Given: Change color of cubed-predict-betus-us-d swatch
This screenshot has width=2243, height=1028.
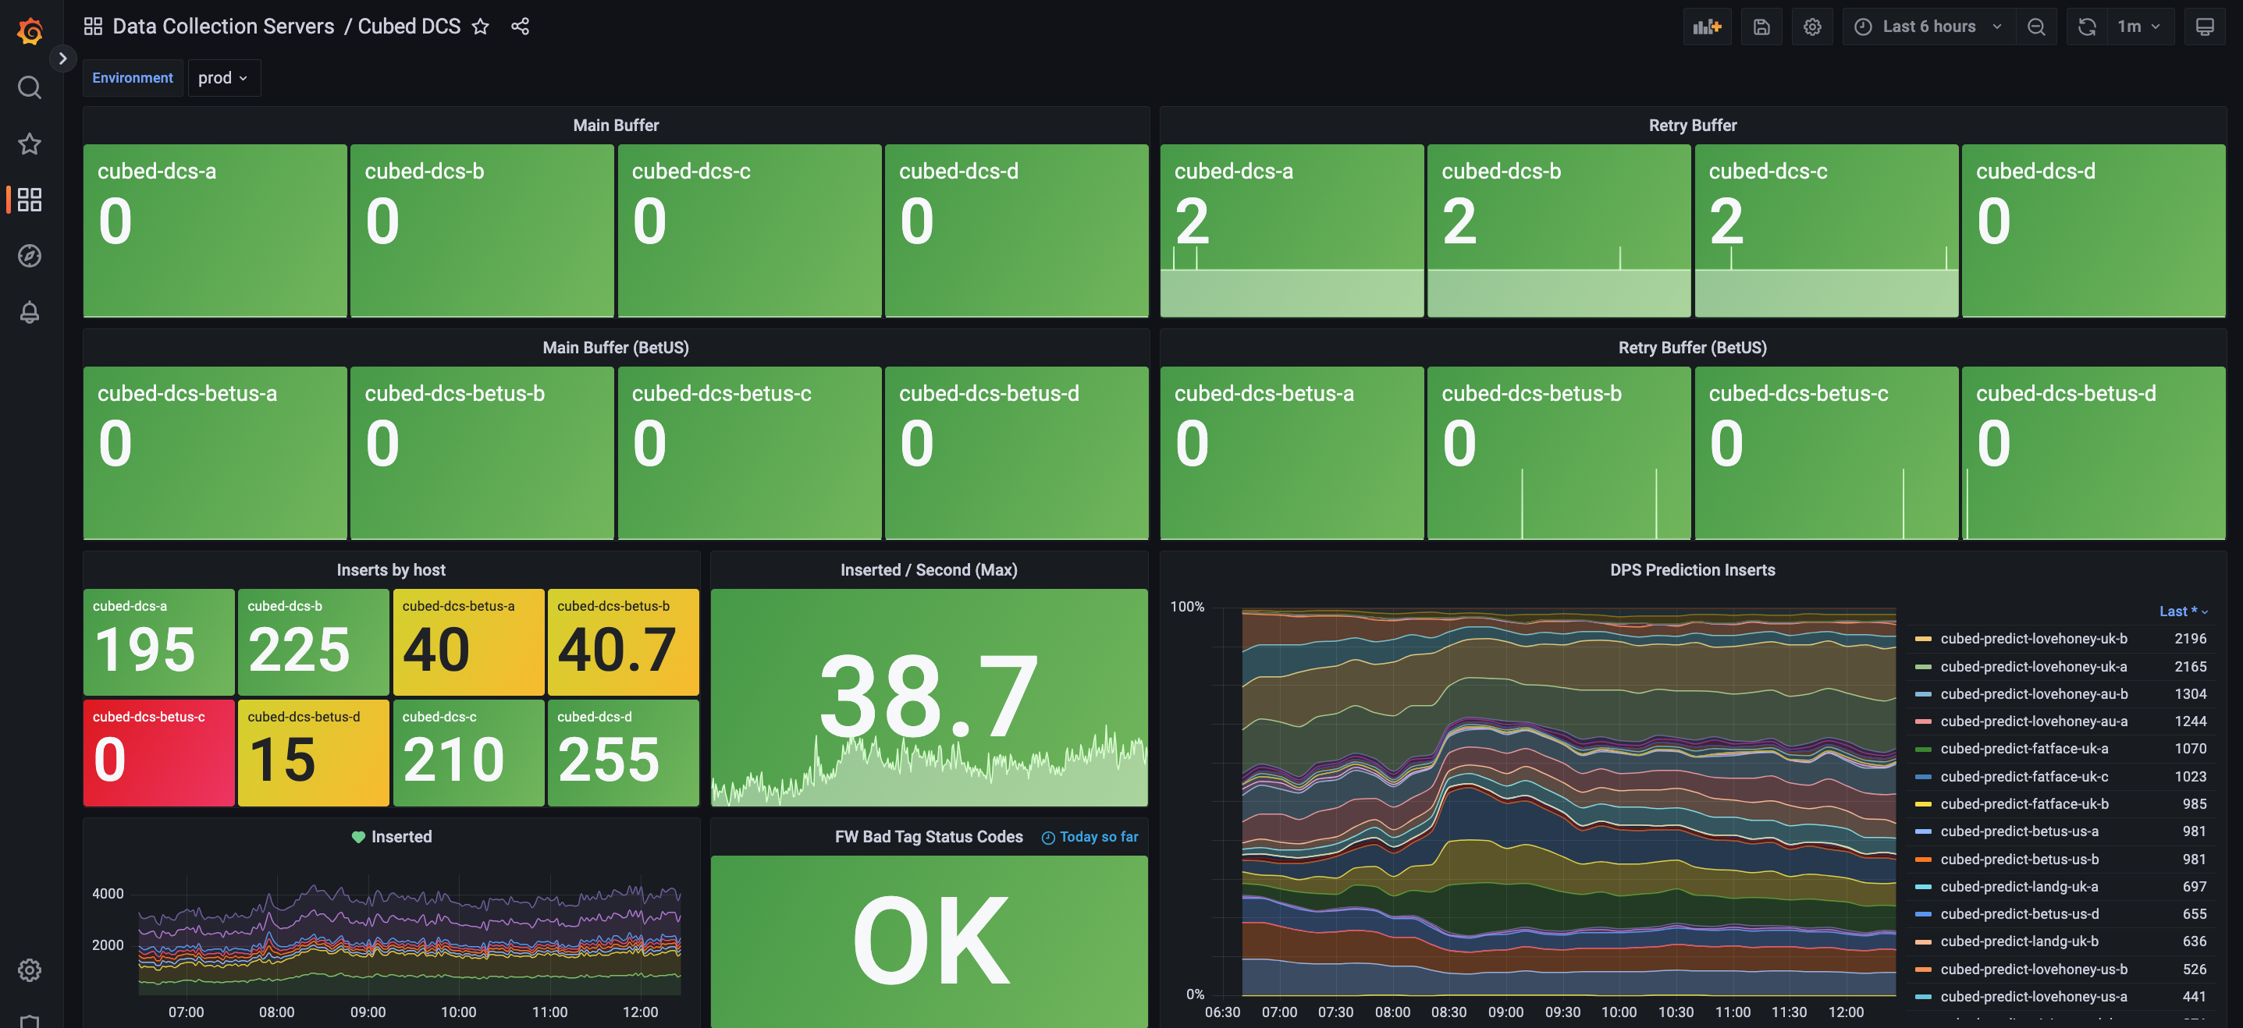Looking at the screenshot, I should 1922,914.
